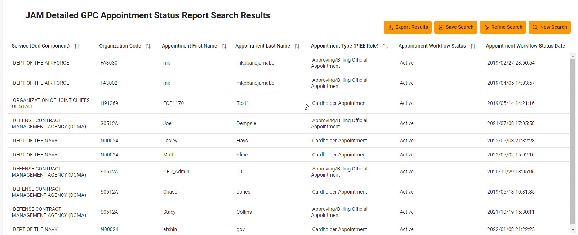Click ORGANIZATION OF JOINT CHIEFS OF STAFF cell
The width and height of the screenshot is (578, 235).
pos(51,103)
